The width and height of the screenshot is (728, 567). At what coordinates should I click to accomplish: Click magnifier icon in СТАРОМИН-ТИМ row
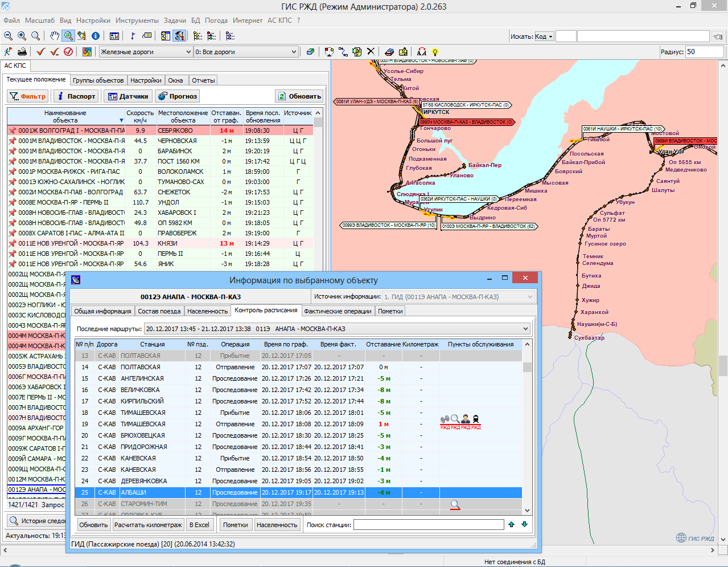pyautogui.click(x=455, y=504)
